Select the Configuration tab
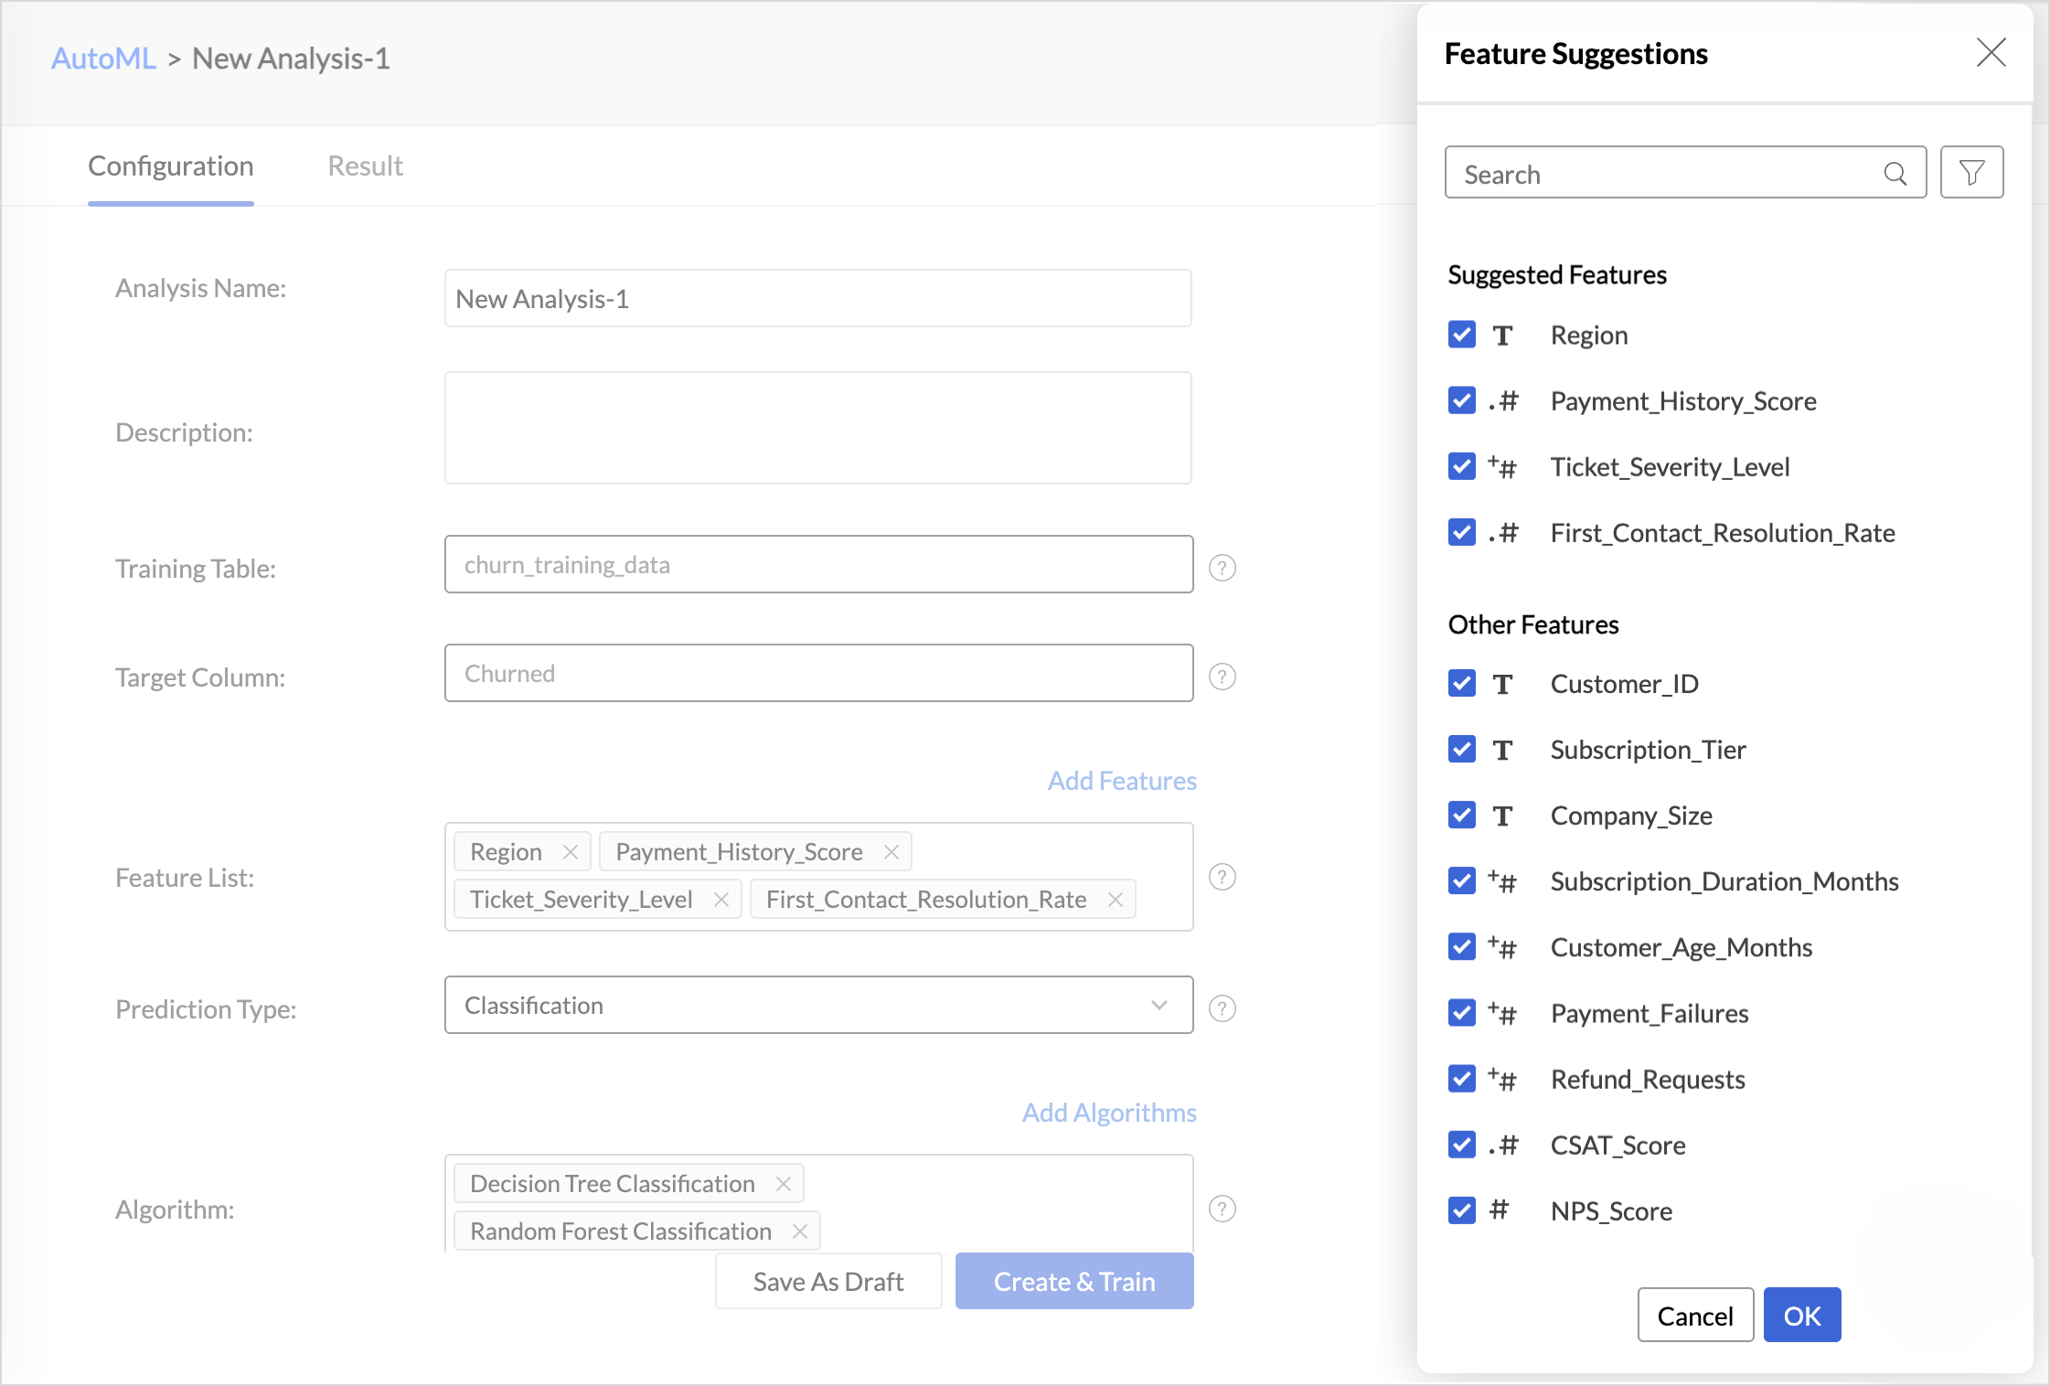 coord(170,165)
